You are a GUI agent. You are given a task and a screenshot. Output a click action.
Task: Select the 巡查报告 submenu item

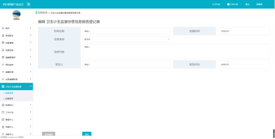[x=9, y=98]
